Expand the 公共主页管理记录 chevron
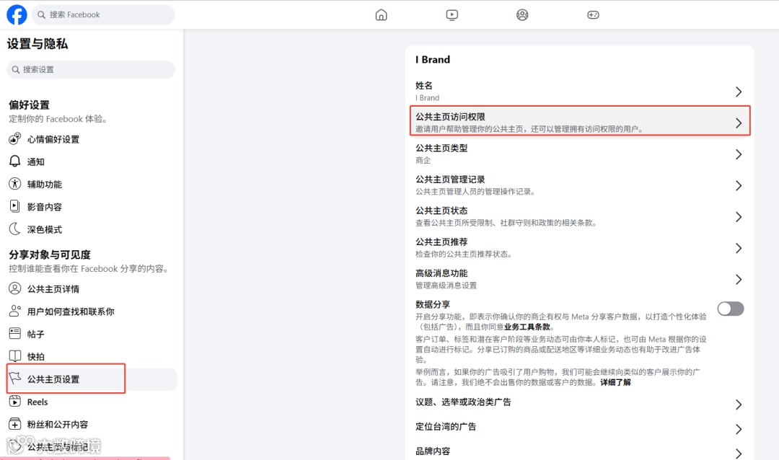This screenshot has width=779, height=460. click(x=739, y=186)
